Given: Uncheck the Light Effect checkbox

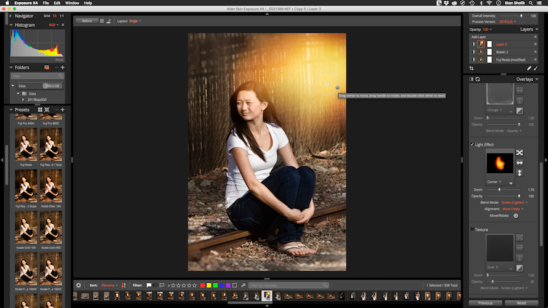Looking at the screenshot, I should 472,144.
